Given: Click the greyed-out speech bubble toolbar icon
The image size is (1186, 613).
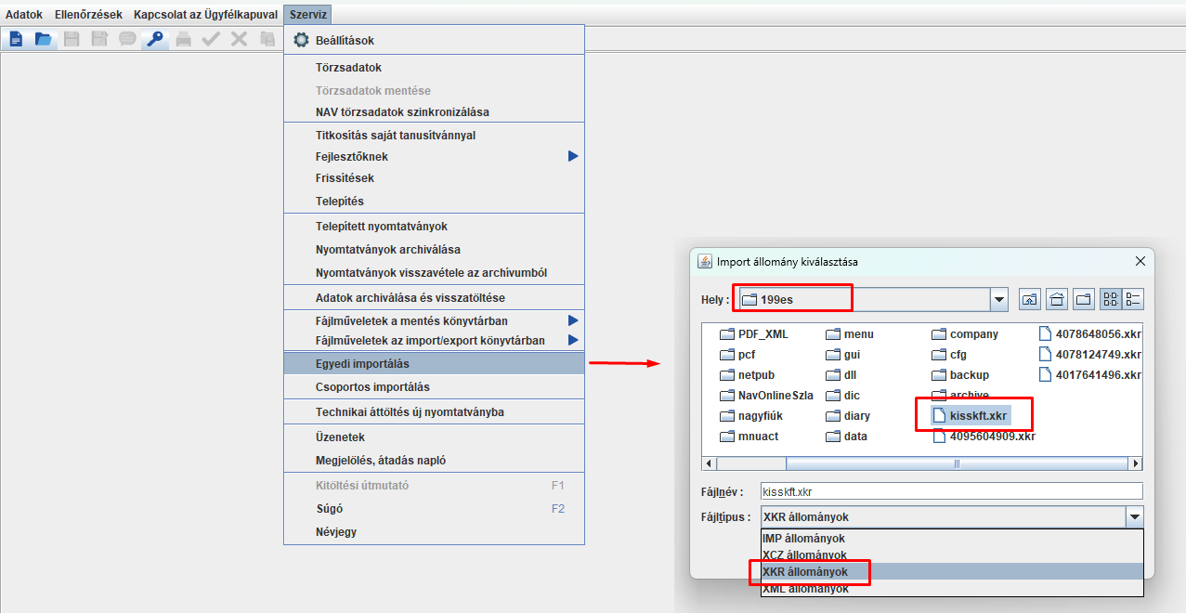Looking at the screenshot, I should [126, 39].
